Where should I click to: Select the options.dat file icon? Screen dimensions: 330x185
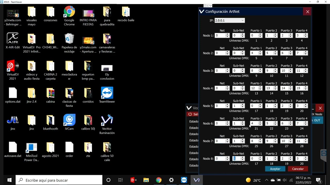click(13, 95)
